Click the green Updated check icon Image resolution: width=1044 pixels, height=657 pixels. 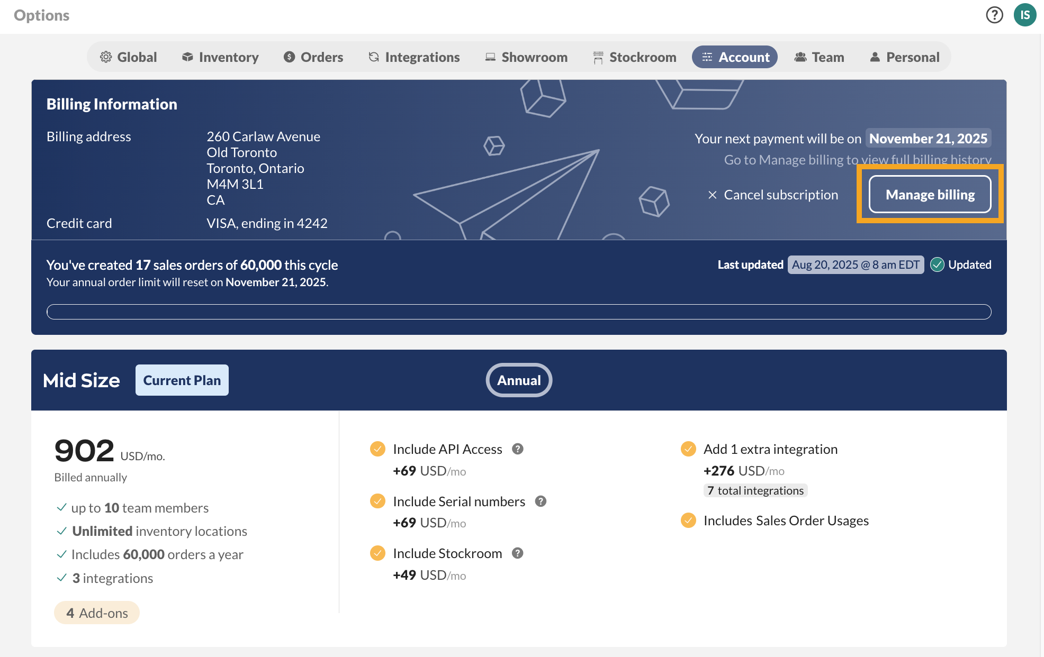pyautogui.click(x=937, y=264)
